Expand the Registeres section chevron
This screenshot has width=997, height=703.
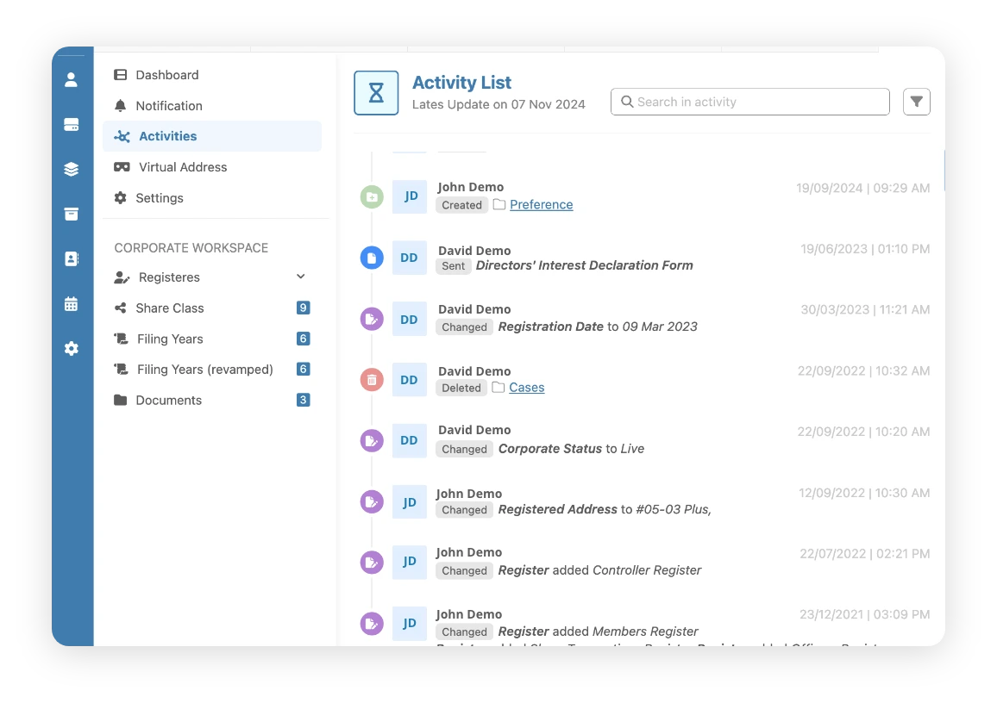(x=300, y=277)
